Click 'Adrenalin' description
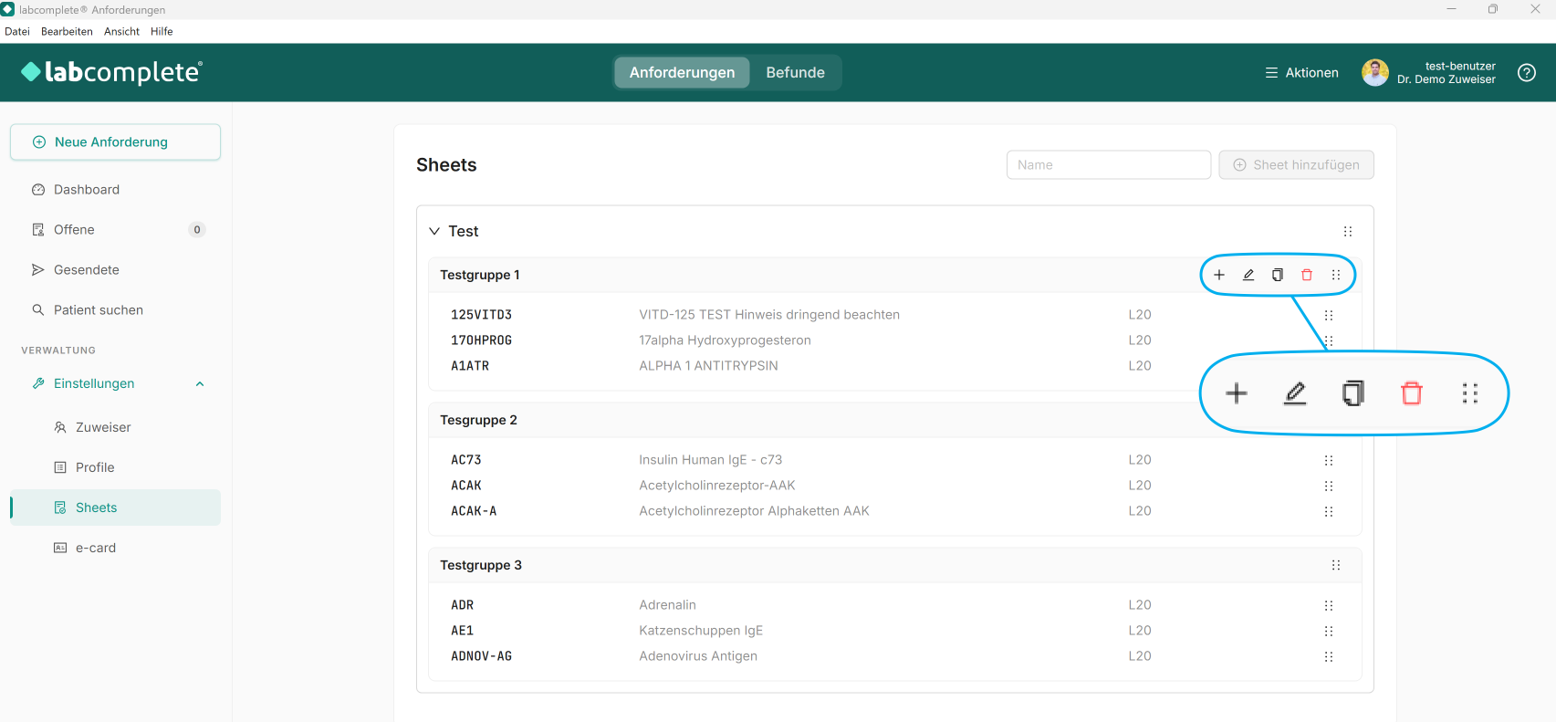Image resolution: width=1556 pixels, height=722 pixels. 667,605
